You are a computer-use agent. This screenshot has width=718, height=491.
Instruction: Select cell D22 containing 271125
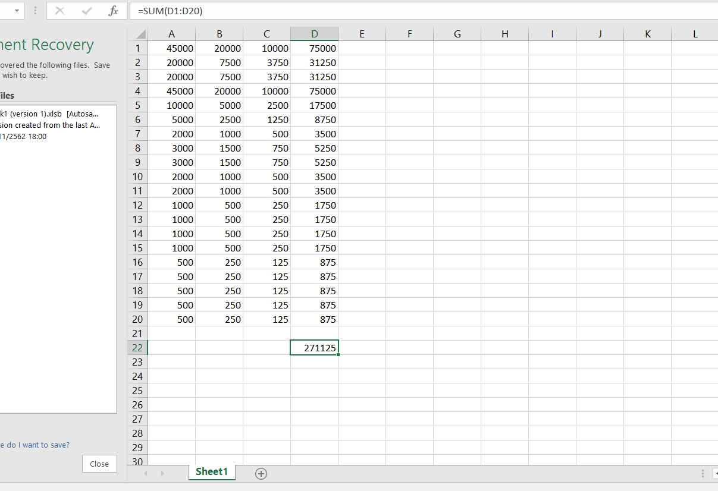tap(314, 348)
